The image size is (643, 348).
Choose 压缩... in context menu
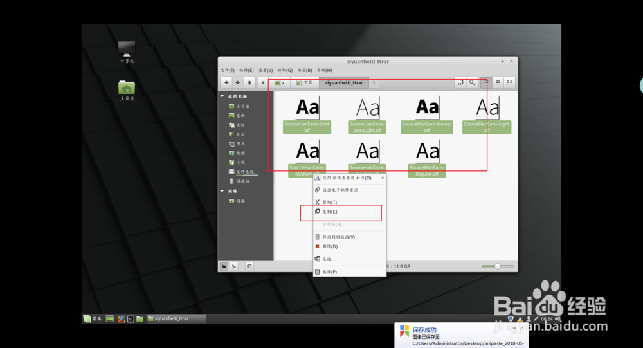point(350,259)
